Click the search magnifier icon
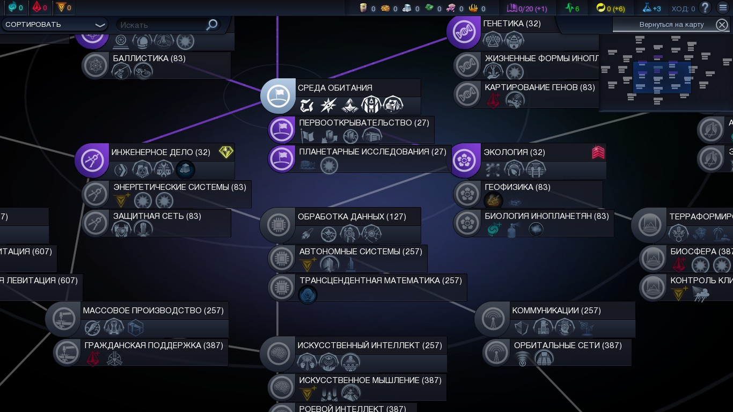 click(x=212, y=24)
